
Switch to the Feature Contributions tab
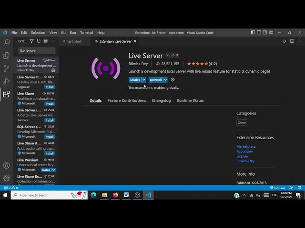[127, 101]
